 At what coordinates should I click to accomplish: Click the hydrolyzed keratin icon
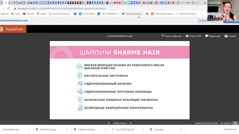80,83
